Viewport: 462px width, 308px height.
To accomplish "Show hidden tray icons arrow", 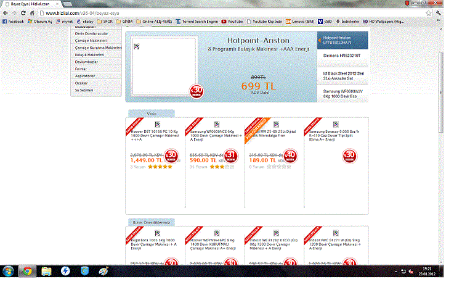I will 395,272.
